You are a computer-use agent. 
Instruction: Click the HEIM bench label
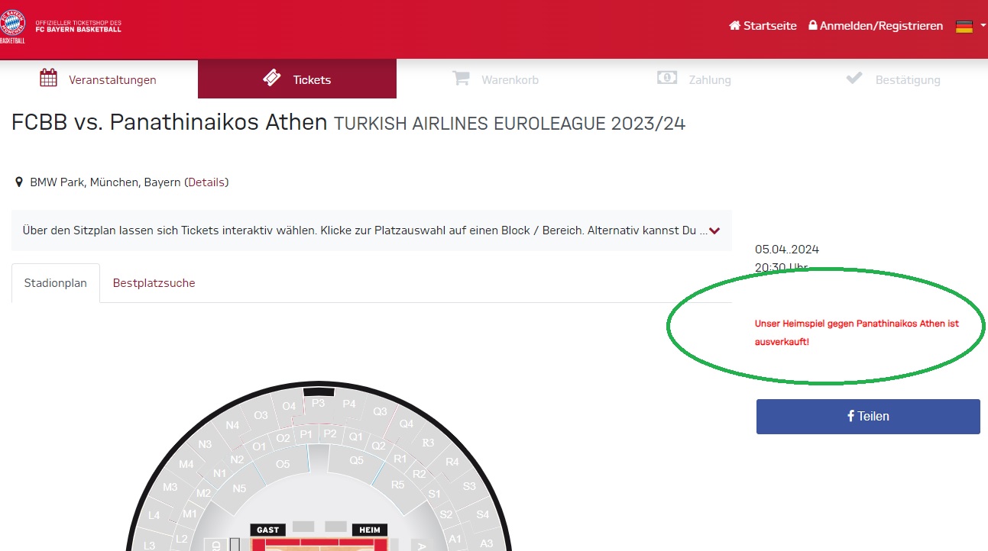370,530
